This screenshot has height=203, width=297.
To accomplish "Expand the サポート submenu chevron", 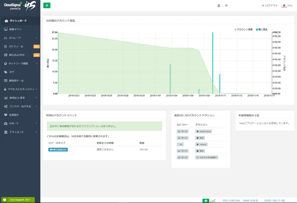I will pyautogui.click(x=36, y=123).
